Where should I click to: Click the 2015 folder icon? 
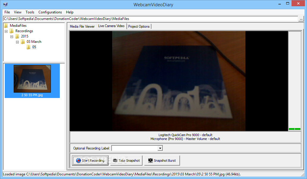pos(17,36)
